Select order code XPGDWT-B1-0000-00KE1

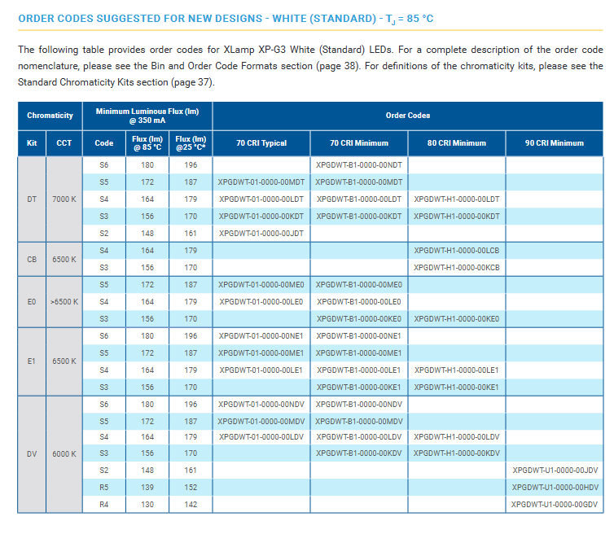[x=359, y=388]
